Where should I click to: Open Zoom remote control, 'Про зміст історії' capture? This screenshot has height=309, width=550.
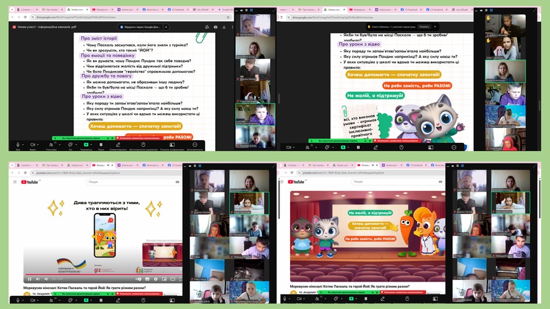point(143,144)
